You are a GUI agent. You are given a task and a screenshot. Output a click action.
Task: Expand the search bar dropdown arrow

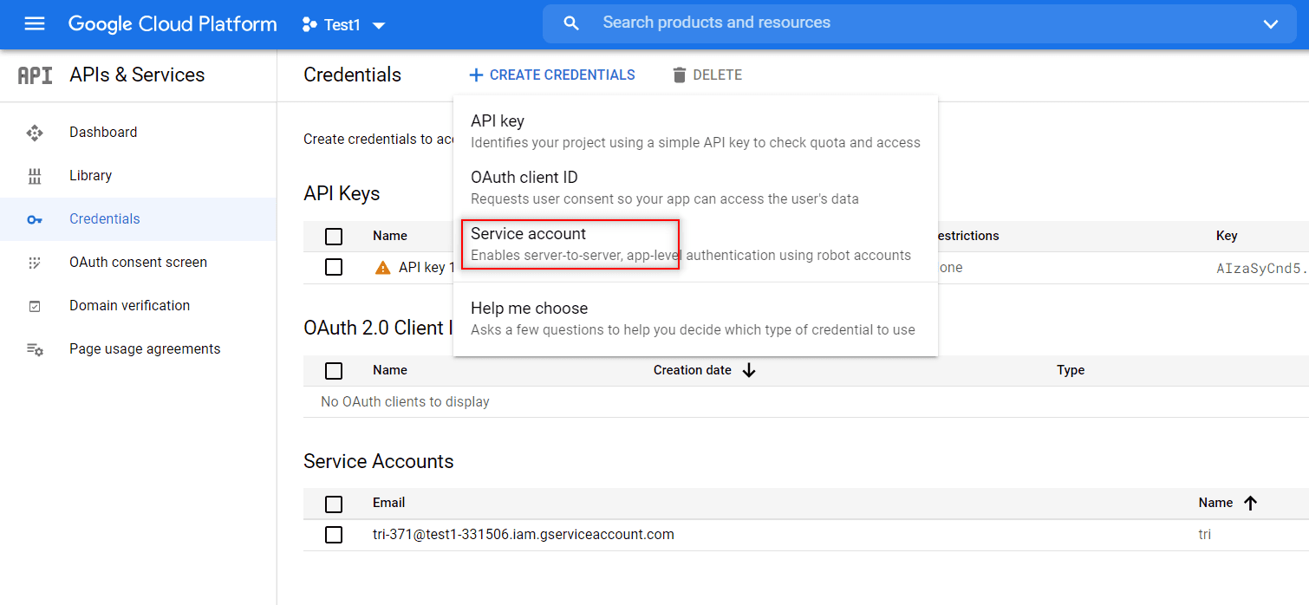coord(1271,24)
